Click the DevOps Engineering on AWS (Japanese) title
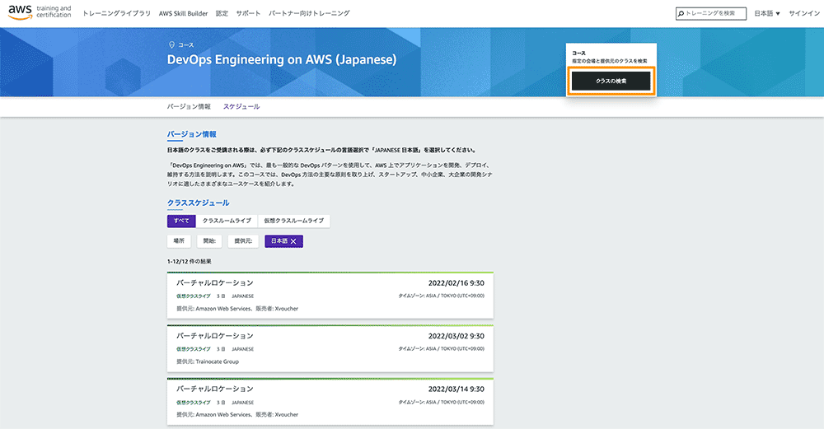This screenshot has width=824, height=429. (x=282, y=60)
